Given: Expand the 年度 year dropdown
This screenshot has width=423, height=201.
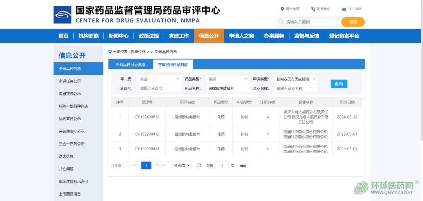Looking at the screenshot, I should pyautogui.click(x=159, y=79).
